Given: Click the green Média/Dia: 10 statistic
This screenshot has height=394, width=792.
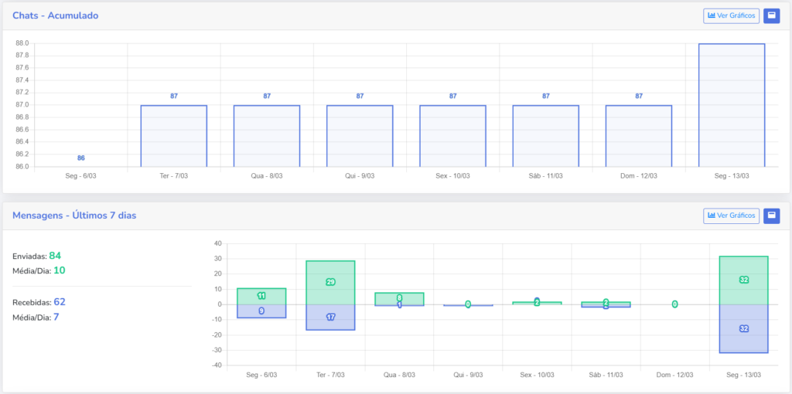Looking at the screenshot, I should tap(39, 270).
